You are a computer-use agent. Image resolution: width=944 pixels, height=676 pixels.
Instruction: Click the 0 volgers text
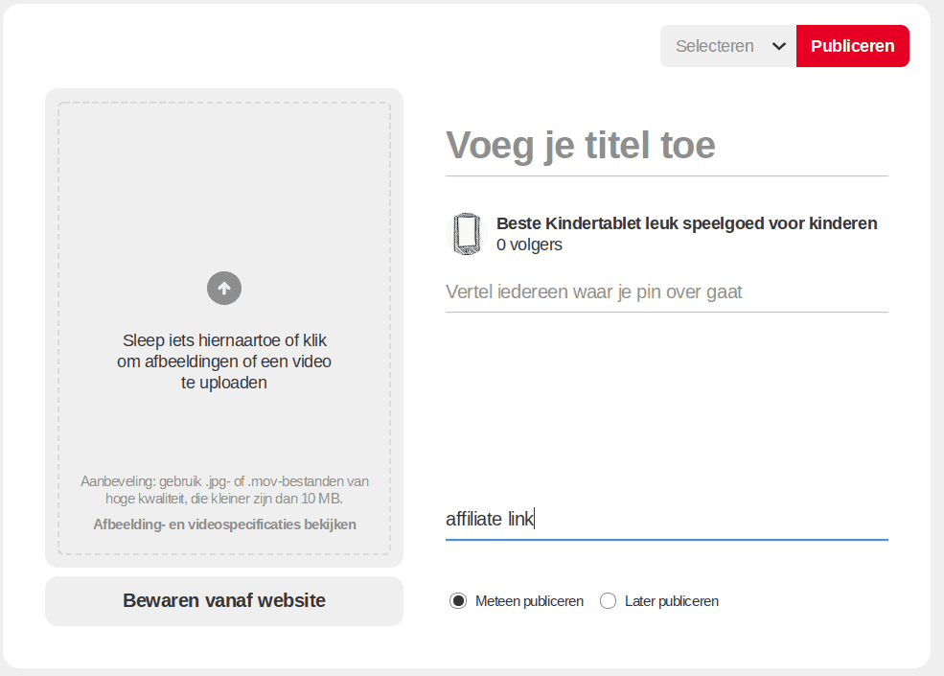pyautogui.click(x=529, y=245)
